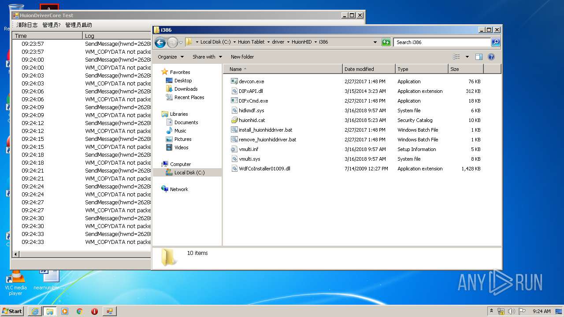Select the huionhid.cat catalog icon
Image resolution: width=564 pixels, height=317 pixels.
click(234, 120)
